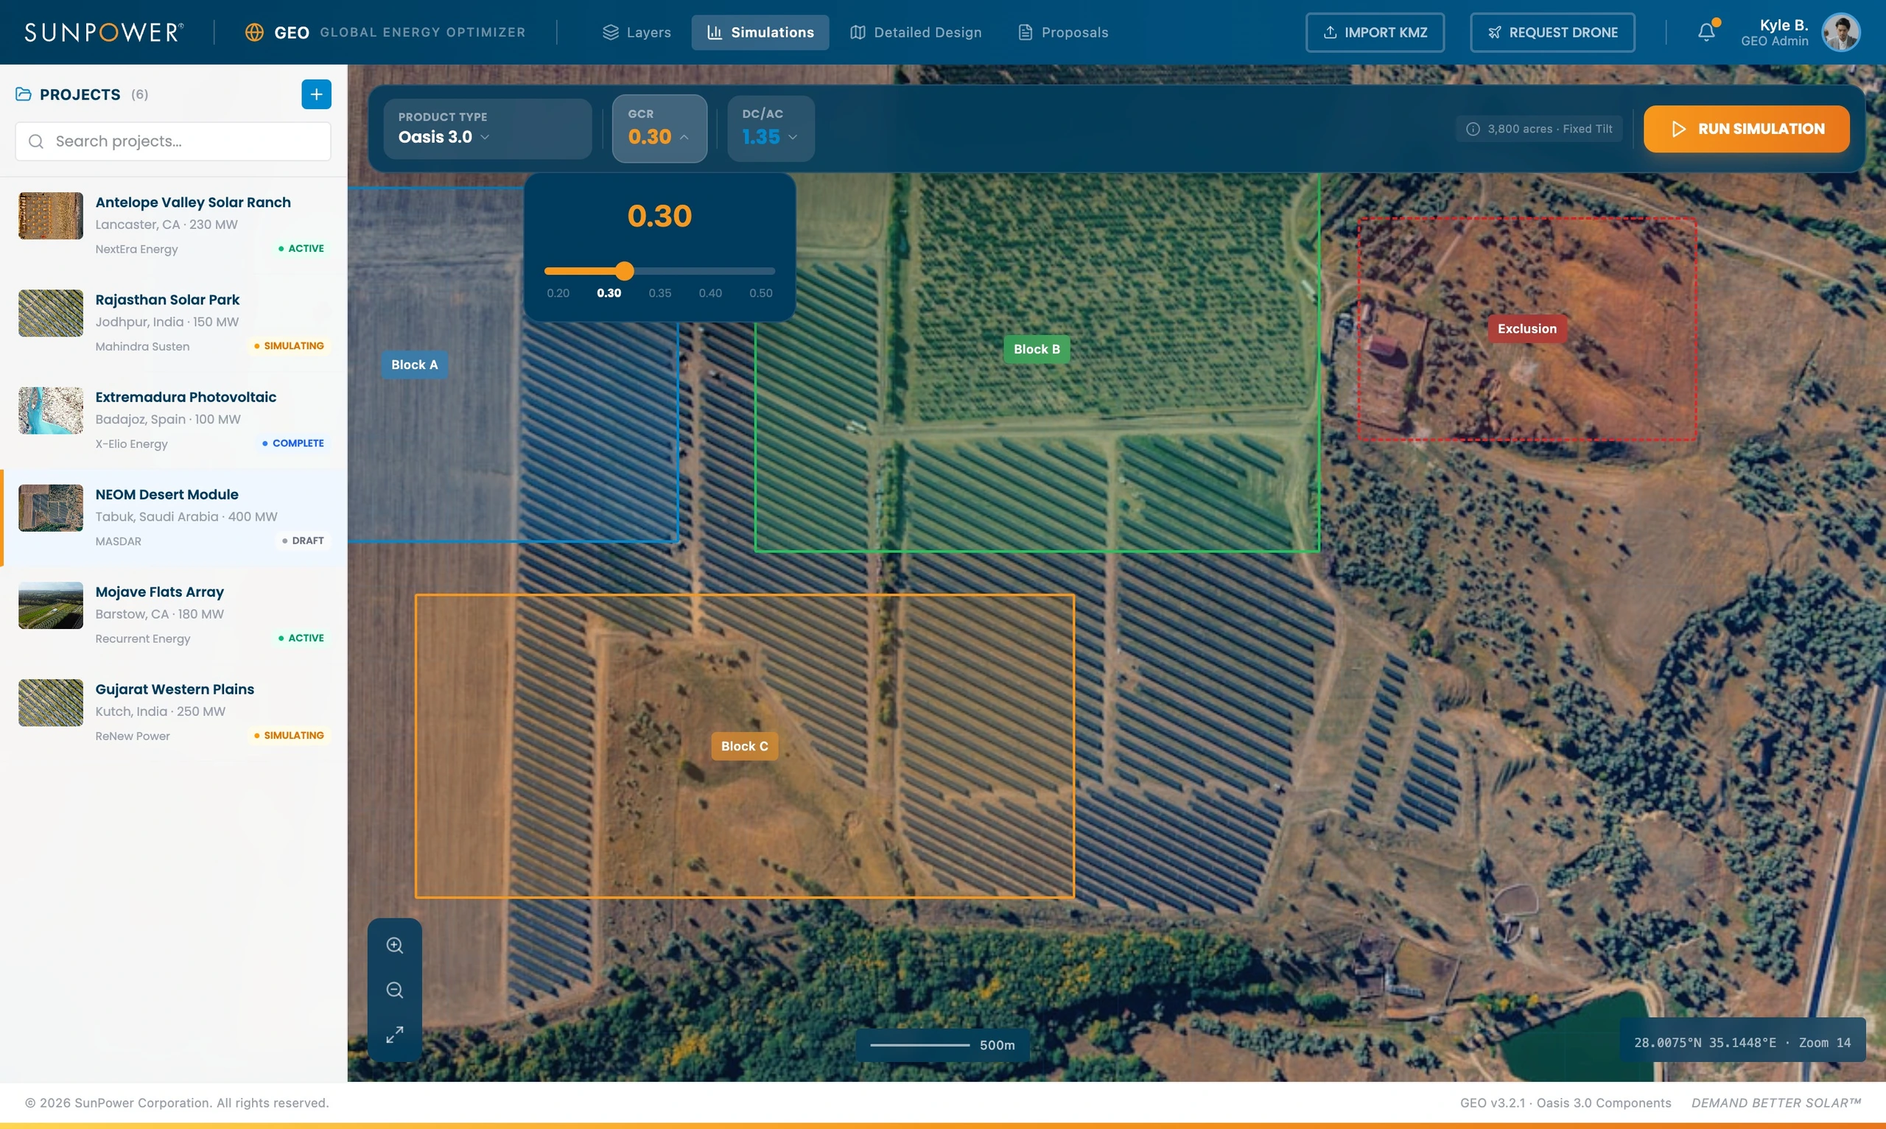Set GCR slider to 0.50 tick
1886x1129 pixels.
pos(761,293)
